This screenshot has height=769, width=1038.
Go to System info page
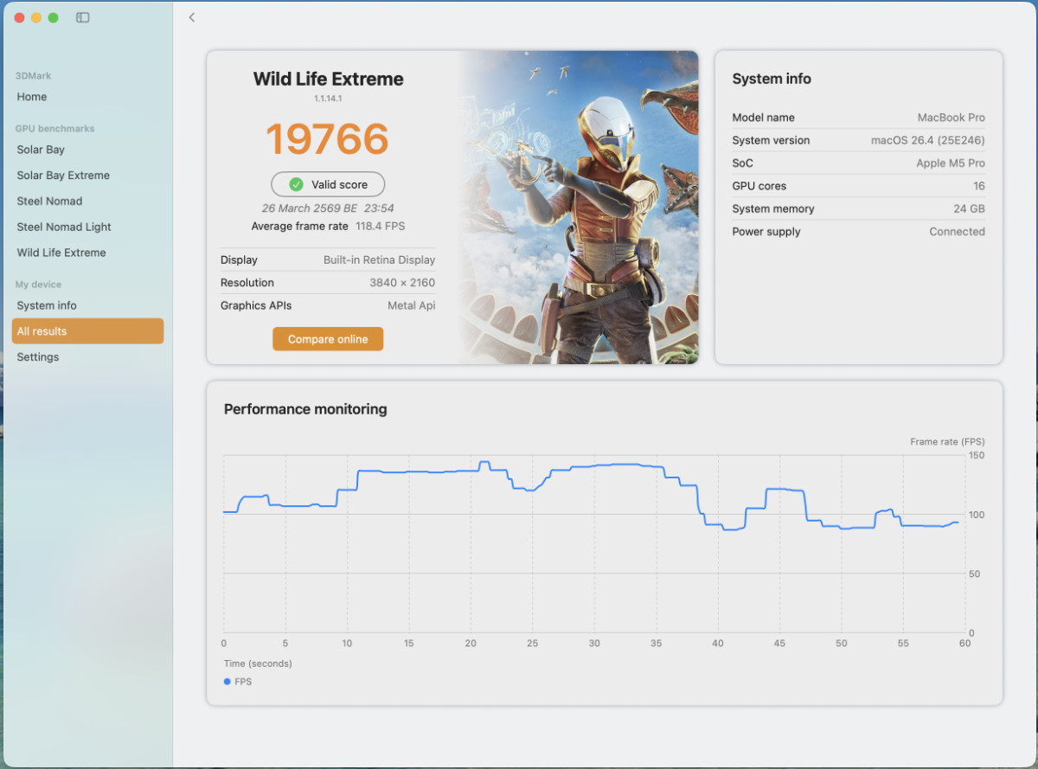coord(47,305)
